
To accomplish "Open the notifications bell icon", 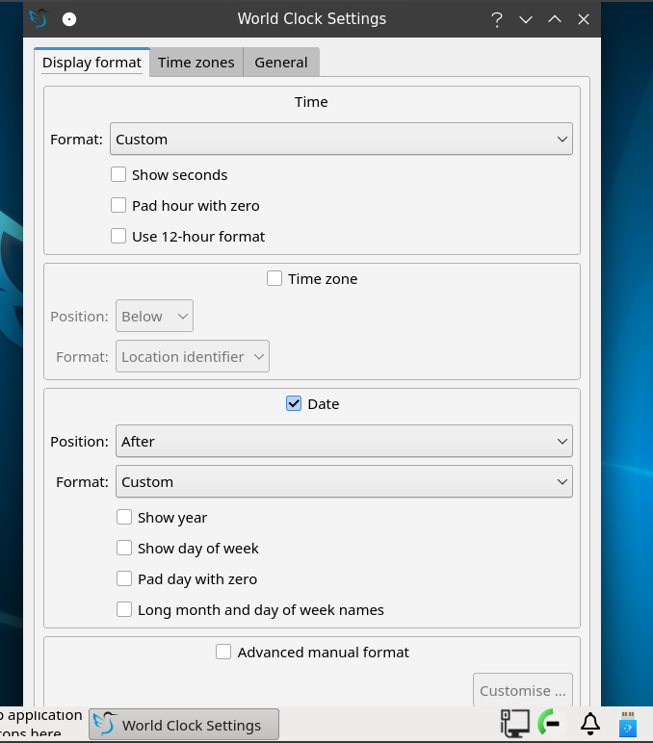I will tap(590, 724).
